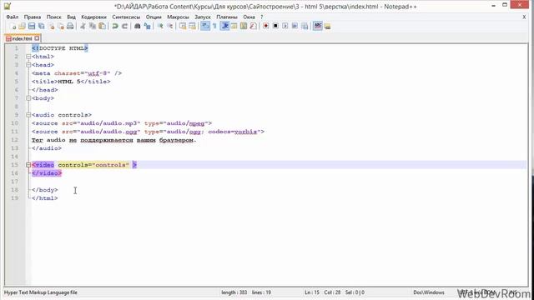Click the Print toolbar icon
Image resolution: width=534 pixels, height=300 pixels.
[70, 26]
